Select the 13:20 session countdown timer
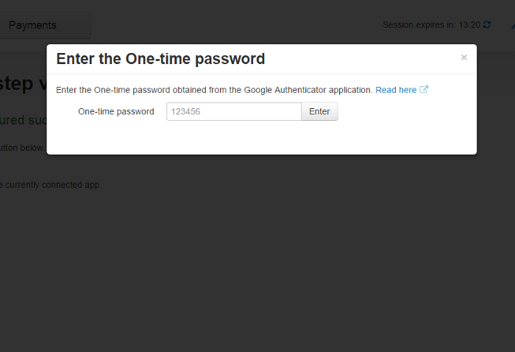This screenshot has height=352, width=515. point(469,25)
